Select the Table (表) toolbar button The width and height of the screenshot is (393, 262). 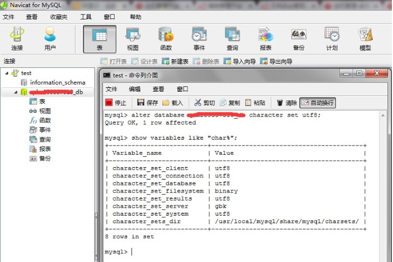(100, 39)
